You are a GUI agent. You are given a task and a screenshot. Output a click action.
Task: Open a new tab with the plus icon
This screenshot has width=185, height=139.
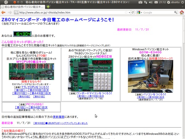(48, 7)
